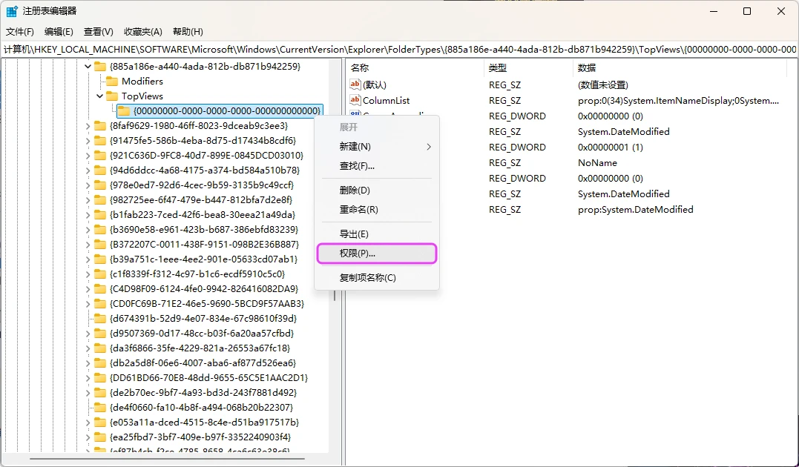The height and width of the screenshot is (467, 799).
Task: Select the Modifiers key
Action: 142,82
